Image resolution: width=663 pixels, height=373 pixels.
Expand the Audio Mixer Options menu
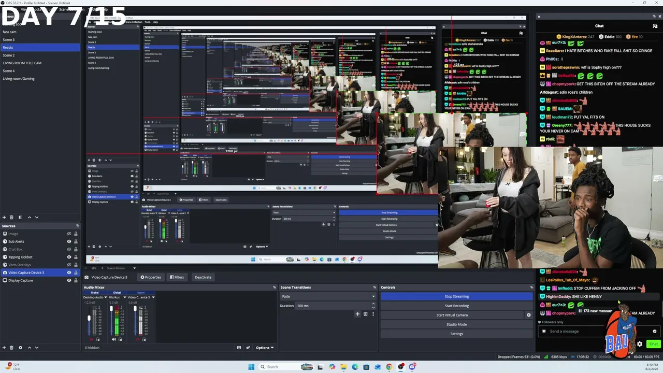(x=265, y=348)
